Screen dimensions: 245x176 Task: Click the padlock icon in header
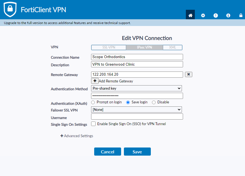(241, 15)
